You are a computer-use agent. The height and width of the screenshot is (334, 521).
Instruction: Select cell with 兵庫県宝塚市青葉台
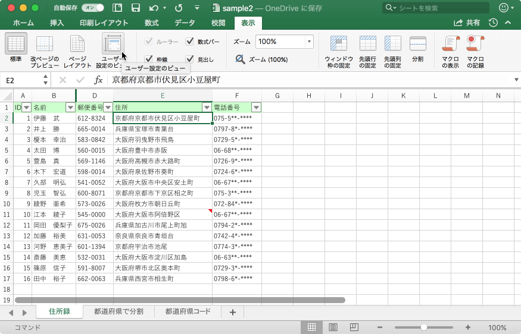(x=163, y=129)
